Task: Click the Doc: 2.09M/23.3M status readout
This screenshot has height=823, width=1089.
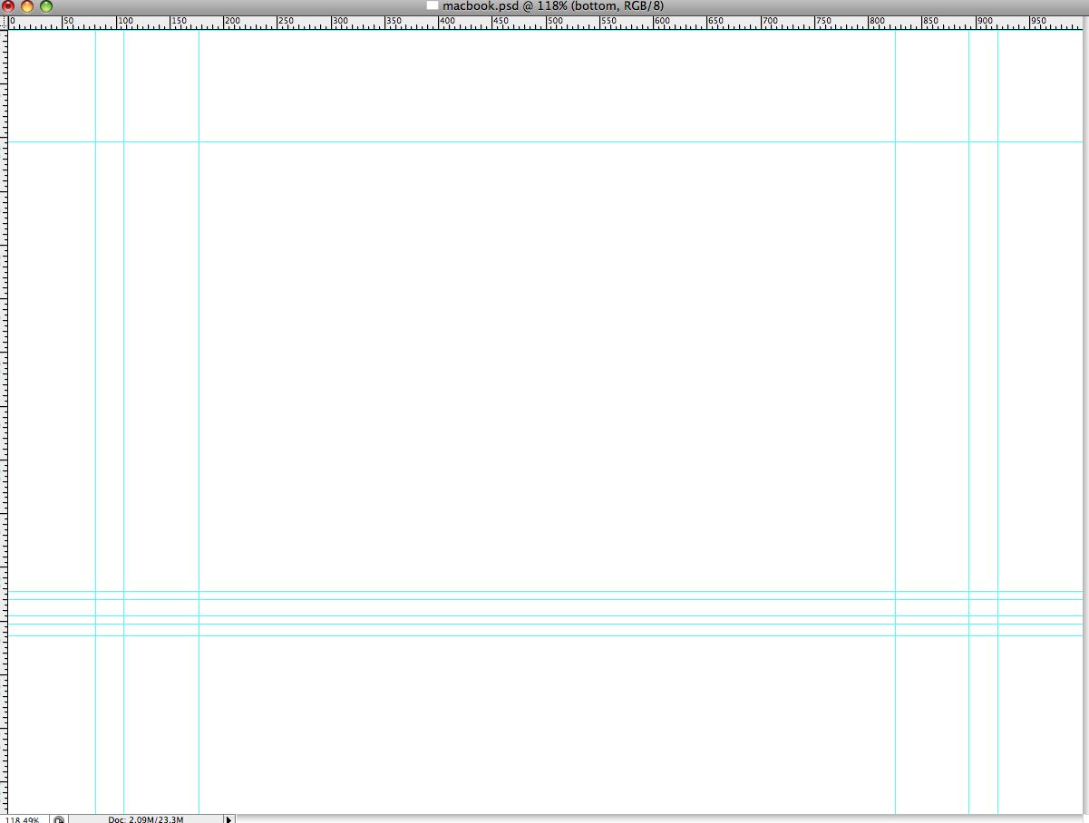Action: pos(146,819)
